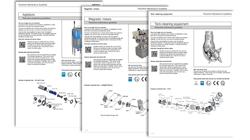The width and height of the screenshot is (250, 140).
Task: Click 'Preventive Maintenance Guidelines' header on Magnetic mixers page
Action: pos(152,9)
